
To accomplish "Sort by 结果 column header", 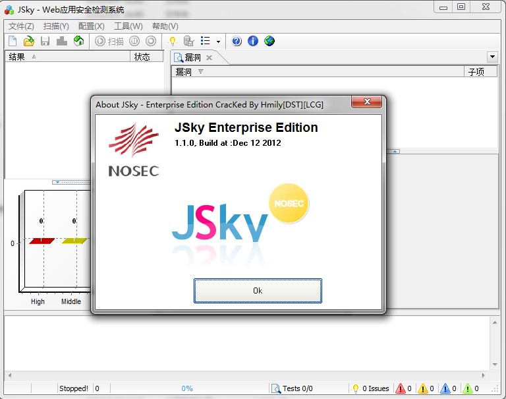I will [x=67, y=57].
